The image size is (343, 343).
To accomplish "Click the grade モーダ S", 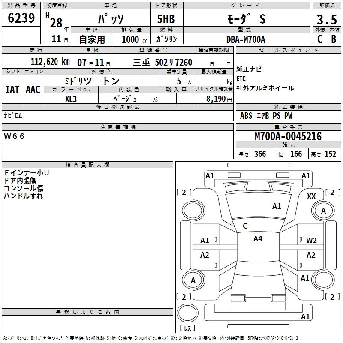I will [246, 19].
